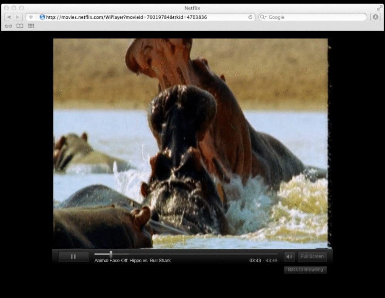
Task: Toggle window full screen using corner arrows
Action: tap(379, 8)
